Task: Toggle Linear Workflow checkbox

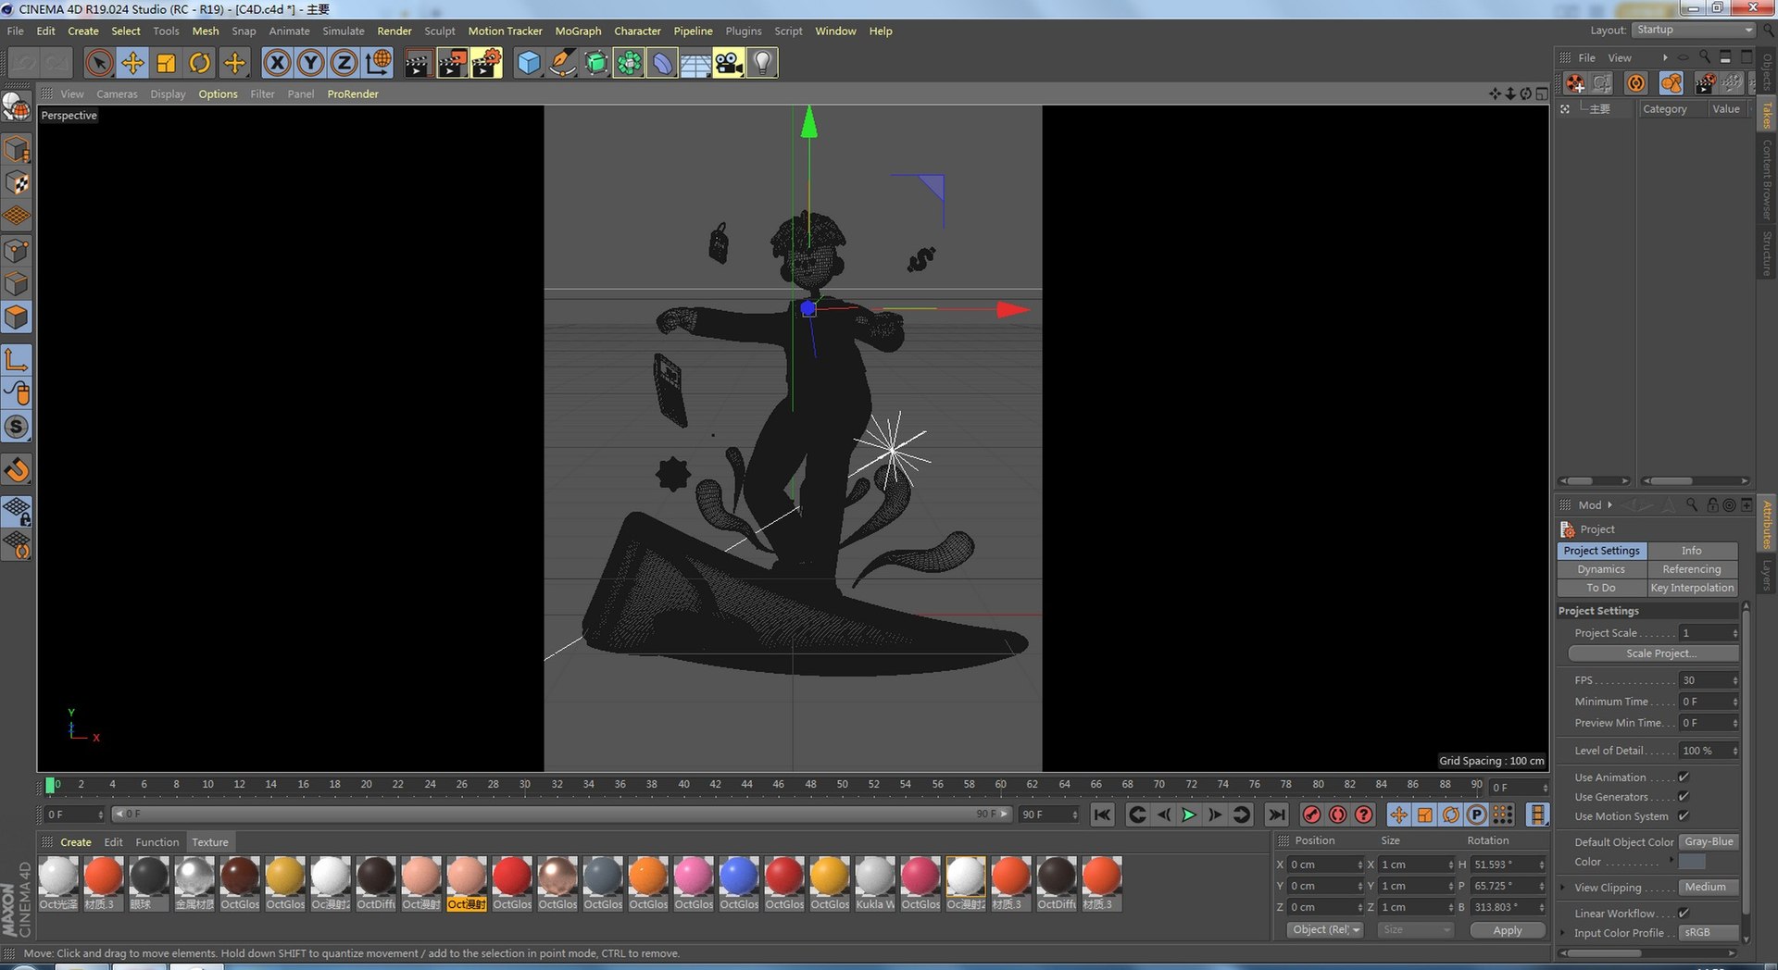Action: click(1684, 914)
